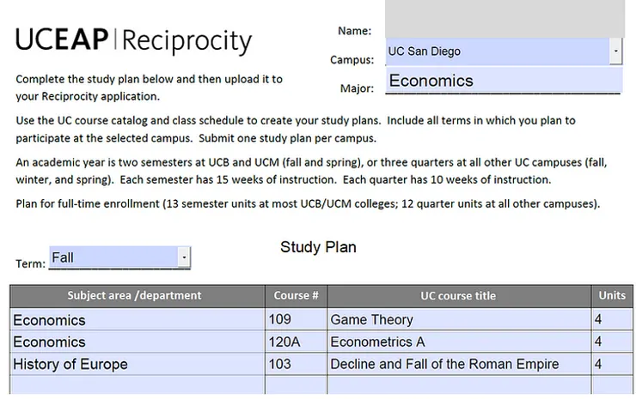Open the Term dropdown arrow
Image resolution: width=636 pixels, height=399 pixels.
(x=184, y=257)
